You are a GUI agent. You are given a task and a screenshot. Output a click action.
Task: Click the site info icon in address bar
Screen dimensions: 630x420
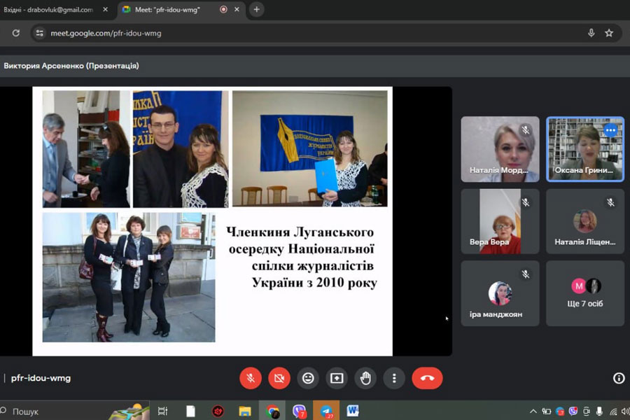40,33
